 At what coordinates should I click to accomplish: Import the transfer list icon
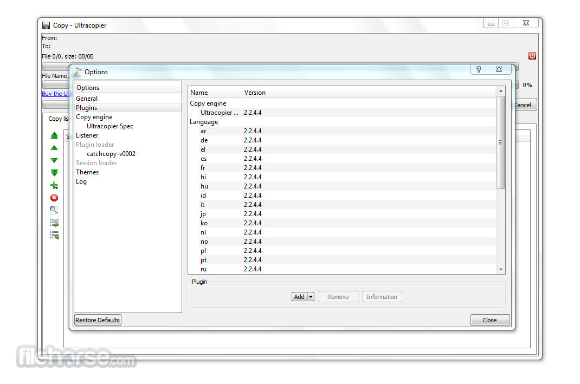54,235
